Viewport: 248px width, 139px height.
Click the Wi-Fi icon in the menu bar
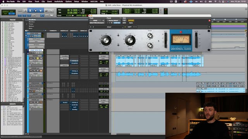215,2
